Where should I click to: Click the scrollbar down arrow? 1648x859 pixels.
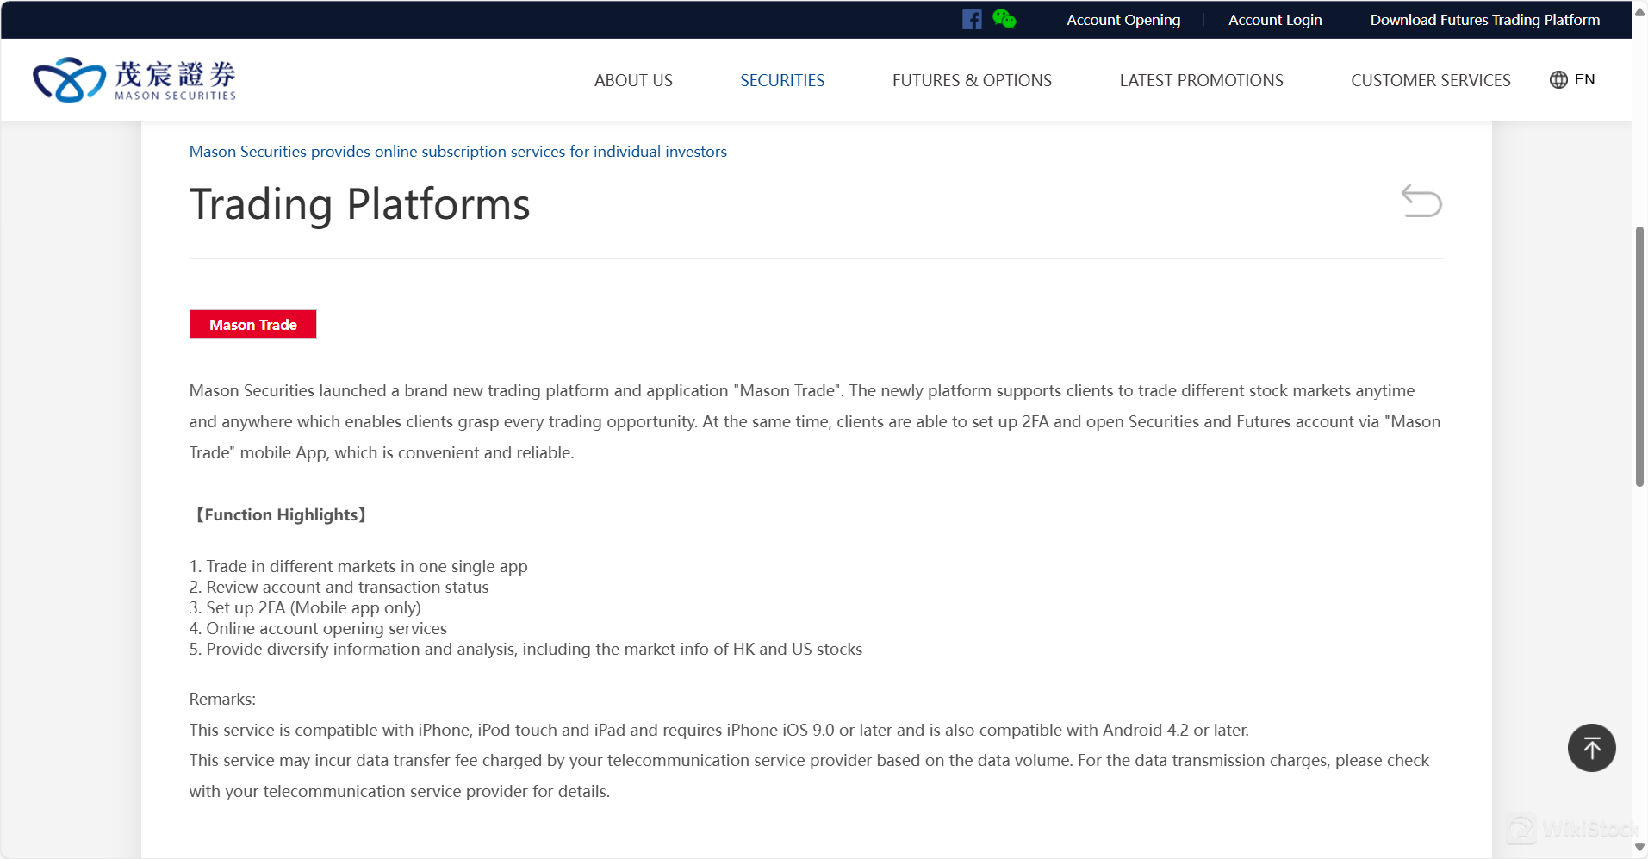click(x=1639, y=848)
